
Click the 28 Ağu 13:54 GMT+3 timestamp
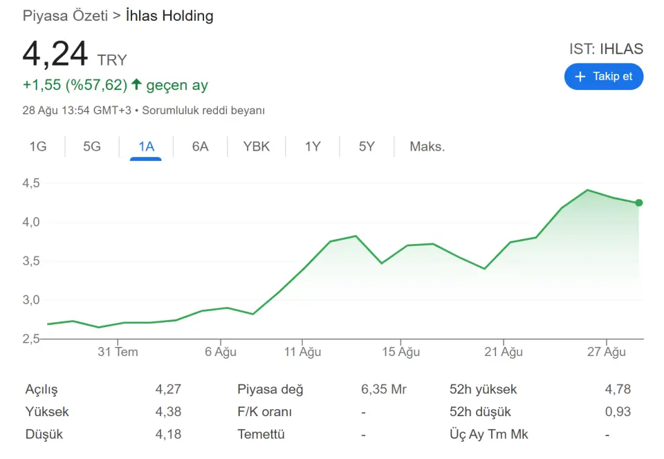click(x=77, y=111)
